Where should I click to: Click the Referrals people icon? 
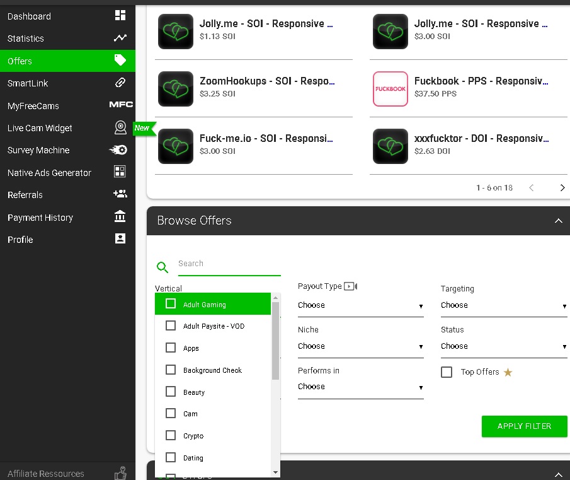[120, 194]
